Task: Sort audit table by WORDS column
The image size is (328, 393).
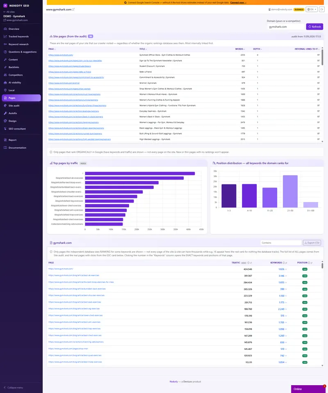Action: [x=240, y=49]
